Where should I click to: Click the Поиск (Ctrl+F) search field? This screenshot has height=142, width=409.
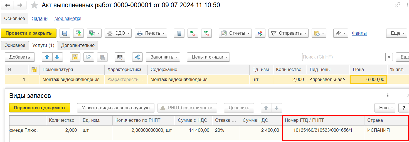[x=344, y=57]
